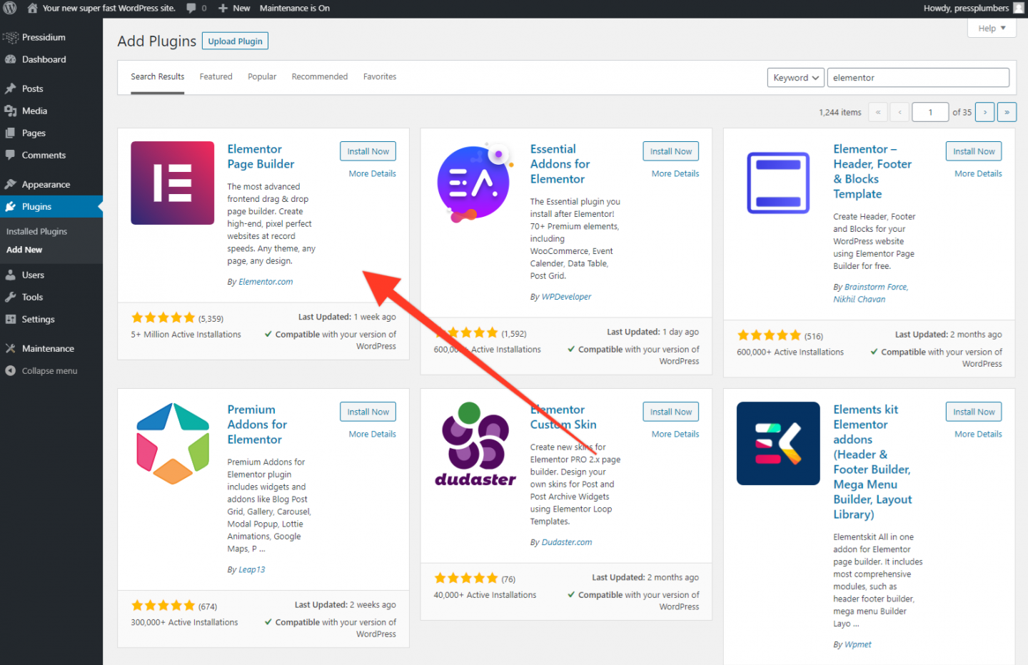Click the Posts pin icon

[11, 88]
